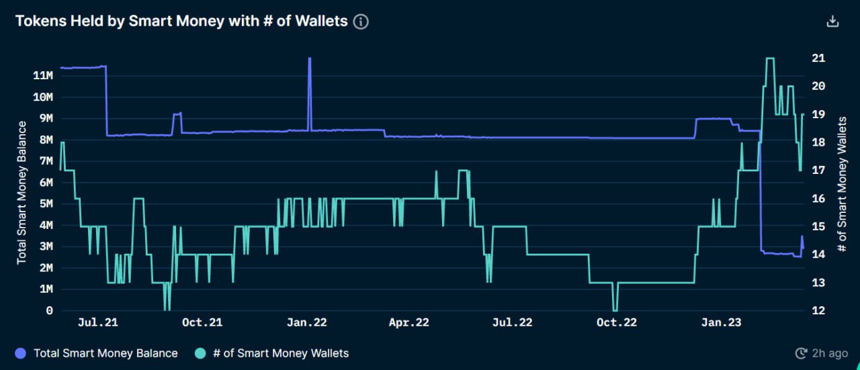This screenshot has width=860, height=370.
Task: Click the Jan.23 x-axis label
Action: 721,323
